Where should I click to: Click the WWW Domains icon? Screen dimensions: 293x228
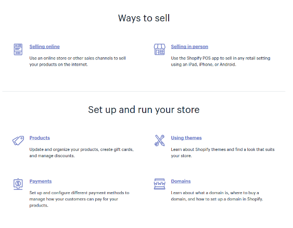coord(160,184)
